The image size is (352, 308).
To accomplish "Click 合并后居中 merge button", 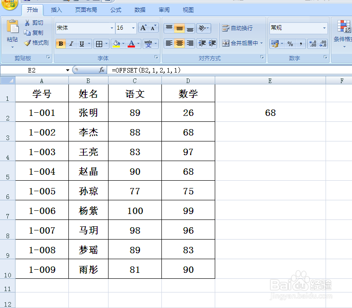I will click(x=240, y=43).
